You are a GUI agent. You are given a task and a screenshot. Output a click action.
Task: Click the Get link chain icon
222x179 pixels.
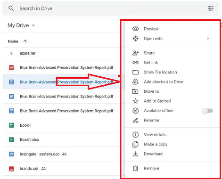(x=135, y=63)
